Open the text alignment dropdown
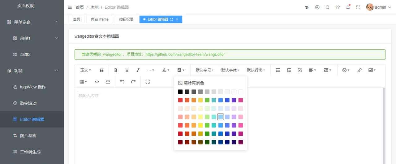 pyautogui.click(x=312, y=70)
